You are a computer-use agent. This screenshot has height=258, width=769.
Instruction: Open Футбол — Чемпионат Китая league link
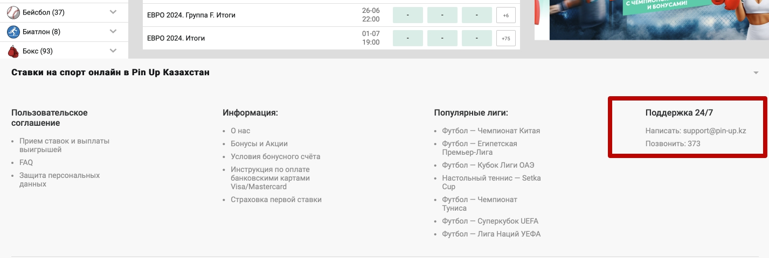pyautogui.click(x=491, y=131)
